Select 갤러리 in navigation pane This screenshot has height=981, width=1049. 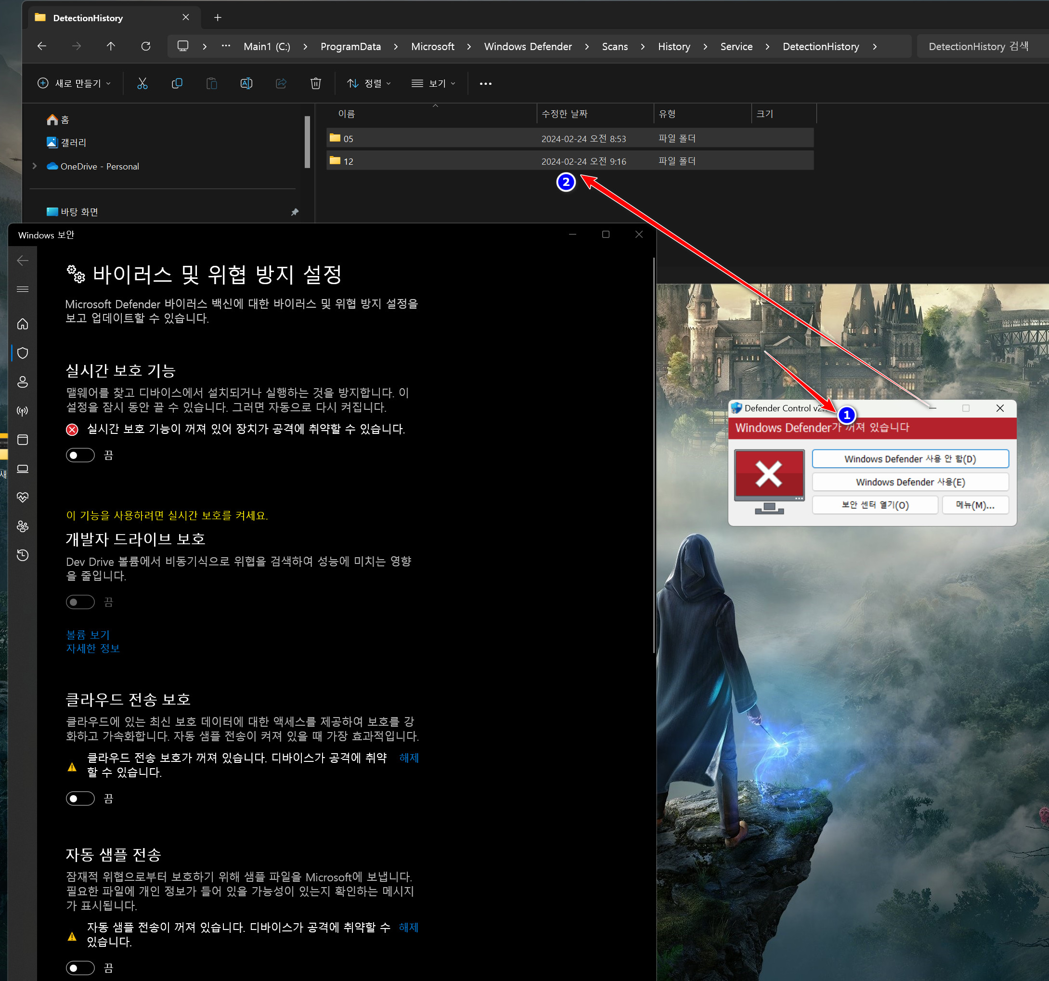click(x=73, y=143)
